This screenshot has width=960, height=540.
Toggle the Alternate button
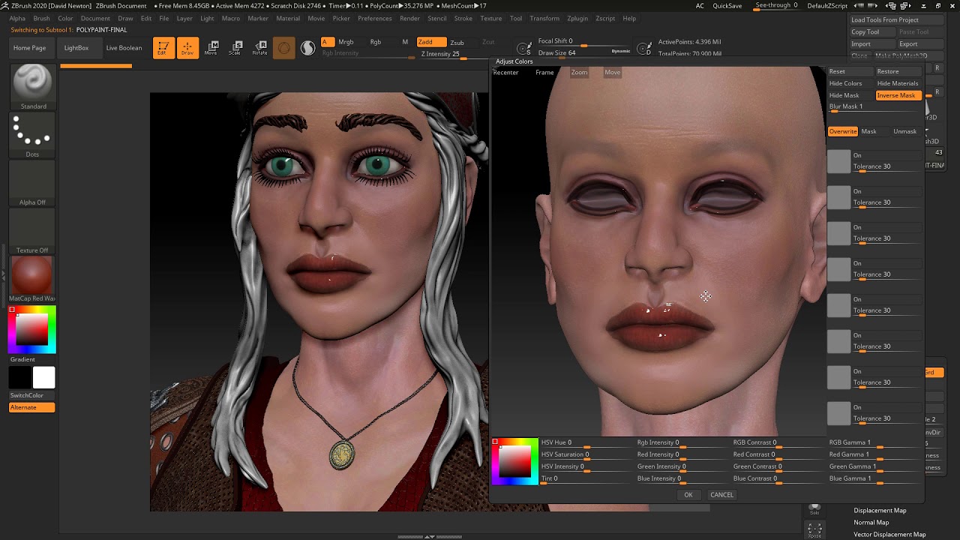pyautogui.click(x=32, y=407)
